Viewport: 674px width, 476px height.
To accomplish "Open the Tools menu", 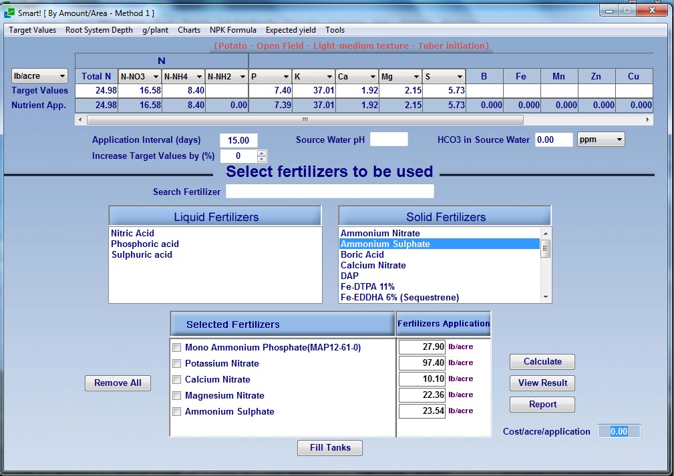I will coord(335,30).
